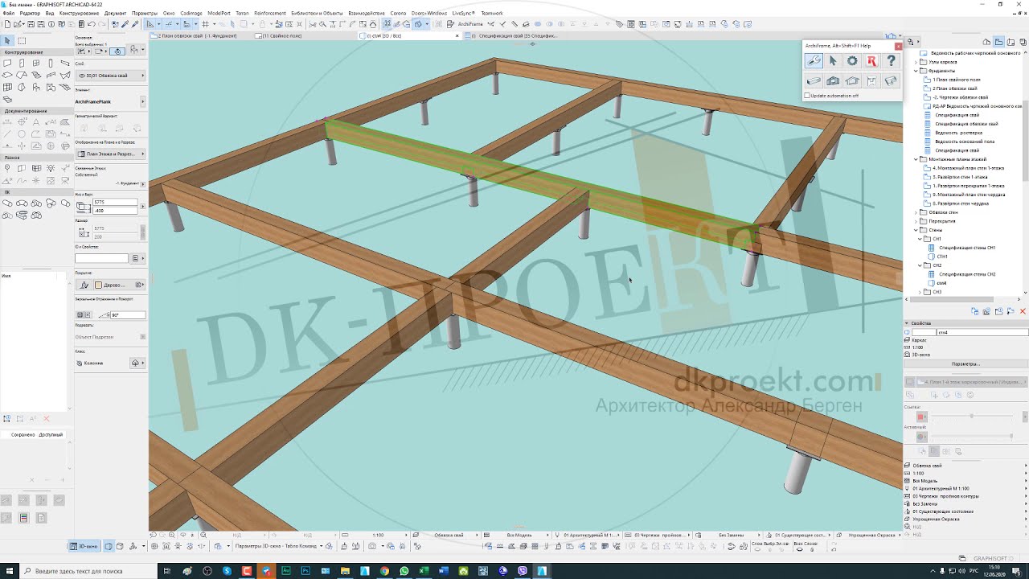Click the Undo arrow in main toolbar

tap(91, 24)
